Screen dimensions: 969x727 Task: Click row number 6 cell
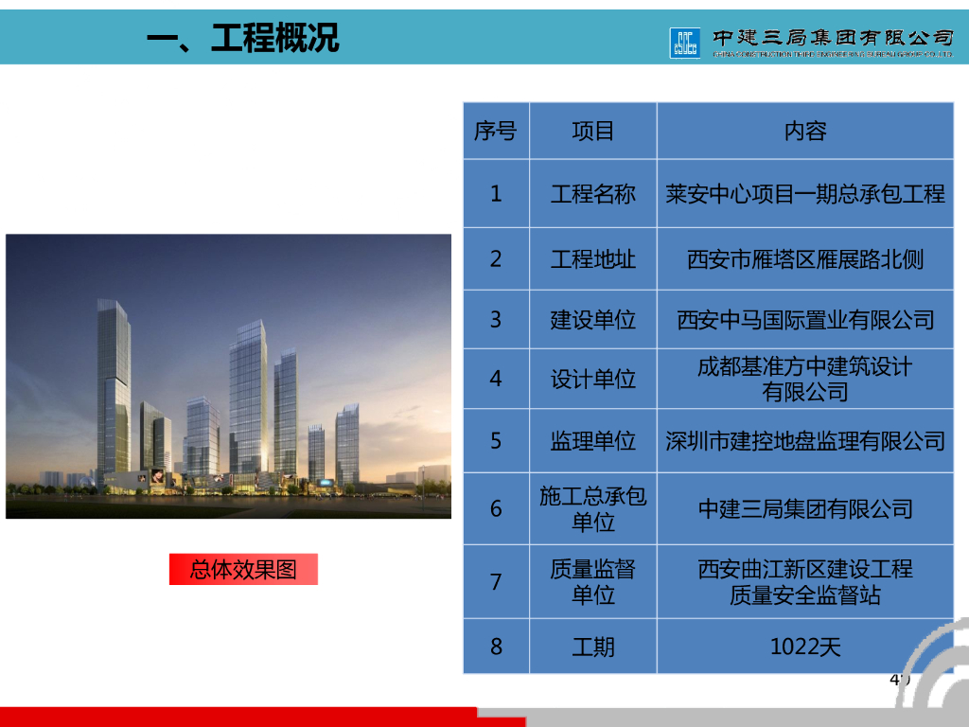point(496,508)
